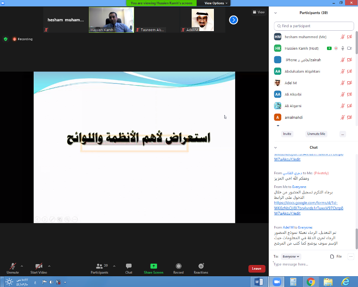Viewport: 358px width, 287px height.
Task: Open the Reactions menu
Action: tap(201, 268)
